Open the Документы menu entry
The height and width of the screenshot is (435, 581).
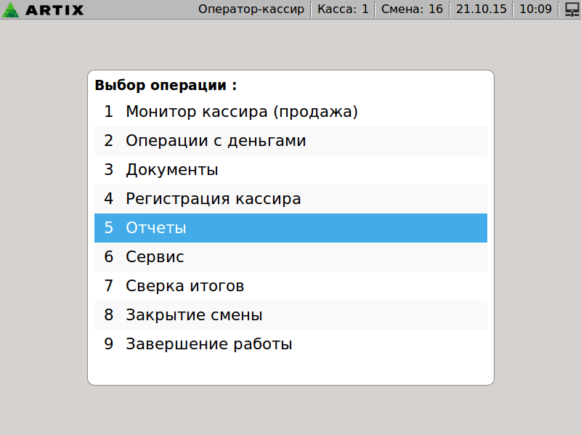click(172, 170)
